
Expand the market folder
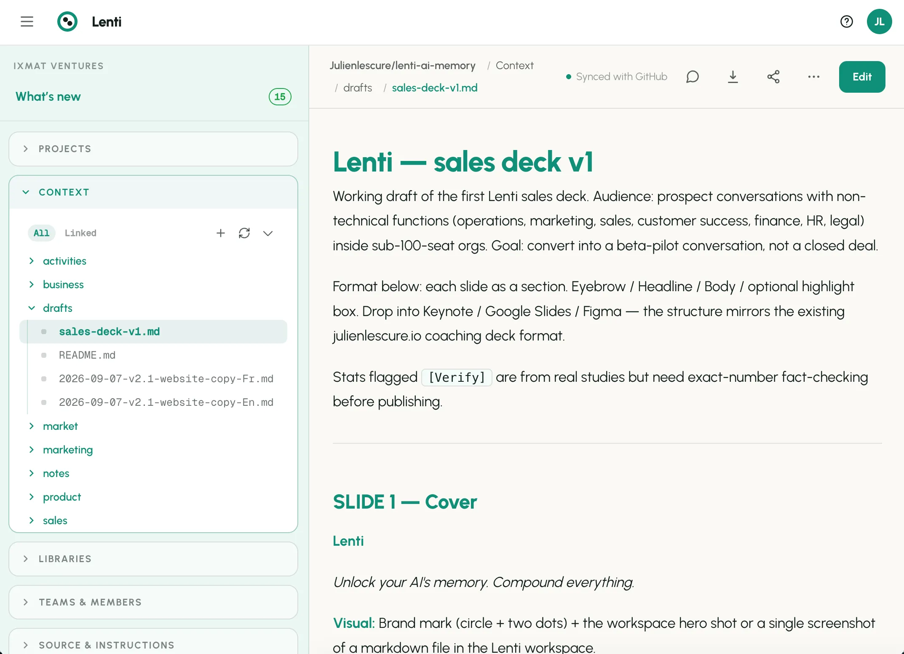click(60, 426)
